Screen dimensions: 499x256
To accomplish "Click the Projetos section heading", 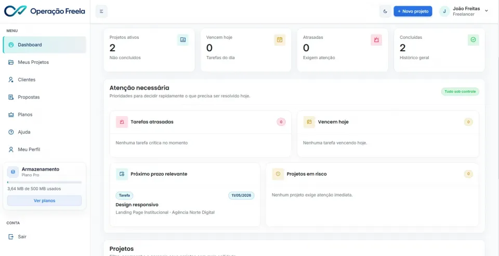I will (122, 249).
